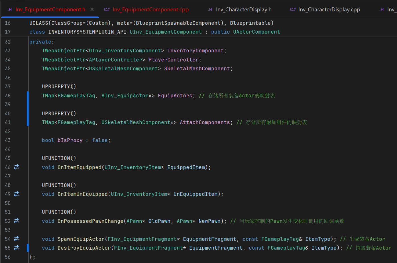Screen dimensions: 397x263
Task: Click the UInv_InventoryItem type on line 46
Action: pos(133,167)
